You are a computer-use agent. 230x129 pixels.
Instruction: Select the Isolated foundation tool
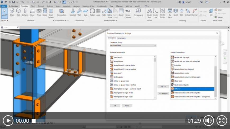[73, 12]
